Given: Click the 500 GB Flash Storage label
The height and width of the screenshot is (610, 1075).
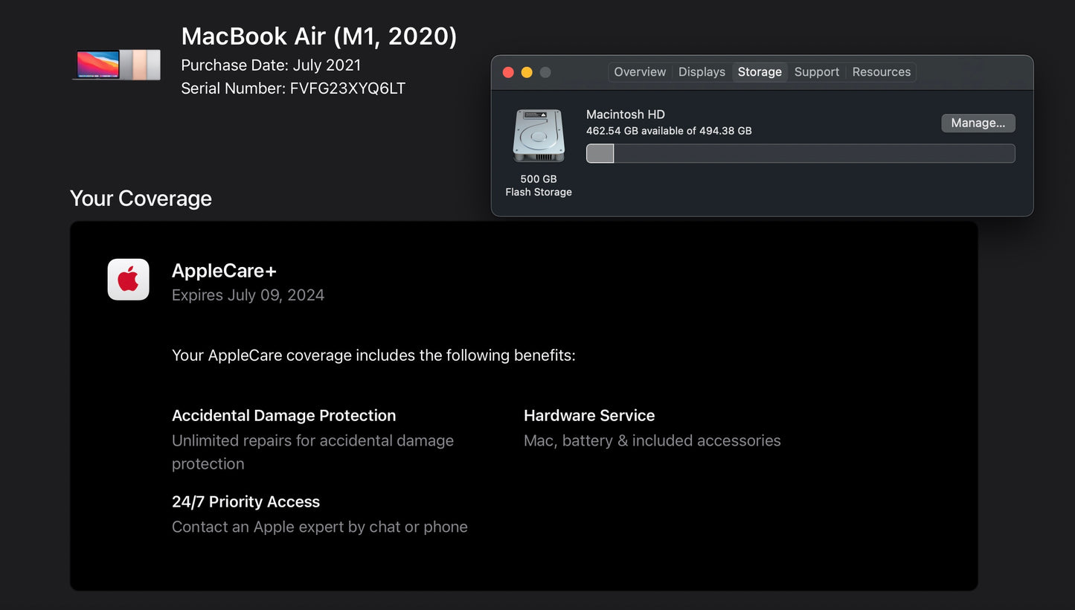Looking at the screenshot, I should click(x=538, y=185).
